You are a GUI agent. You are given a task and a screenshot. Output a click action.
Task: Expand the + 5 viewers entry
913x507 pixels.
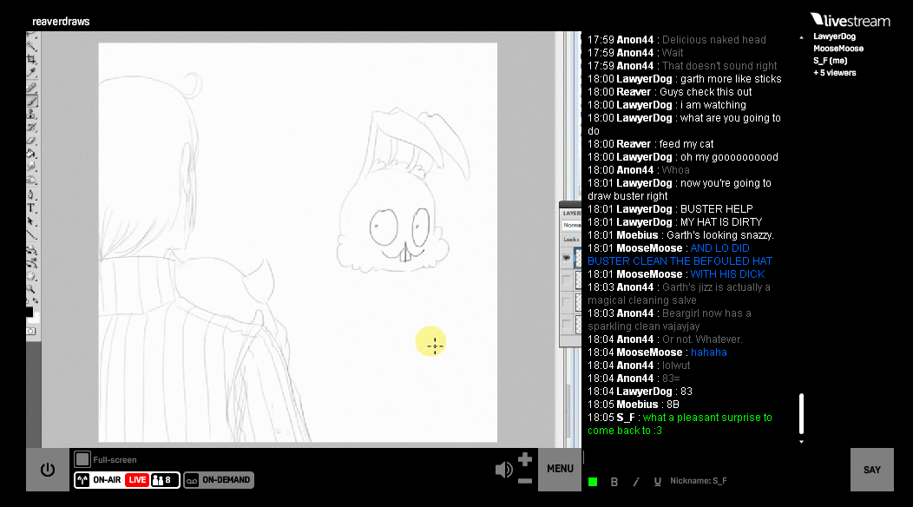(x=834, y=73)
